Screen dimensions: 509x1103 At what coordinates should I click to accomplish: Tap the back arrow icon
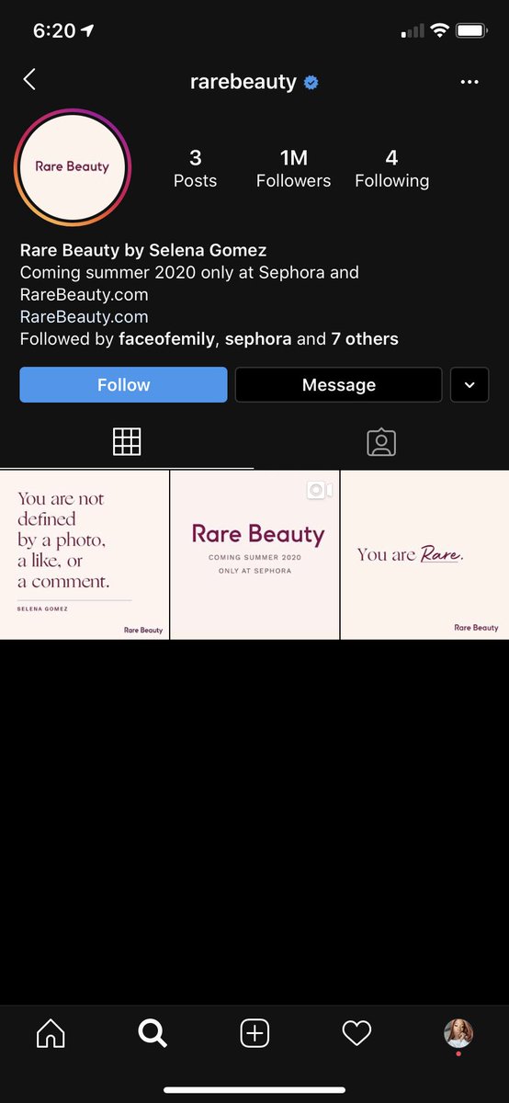29,80
